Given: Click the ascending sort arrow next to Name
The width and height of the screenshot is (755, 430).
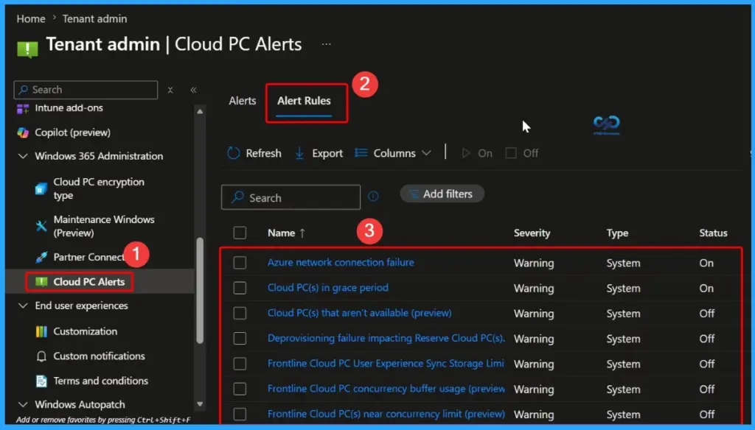Looking at the screenshot, I should coord(302,233).
